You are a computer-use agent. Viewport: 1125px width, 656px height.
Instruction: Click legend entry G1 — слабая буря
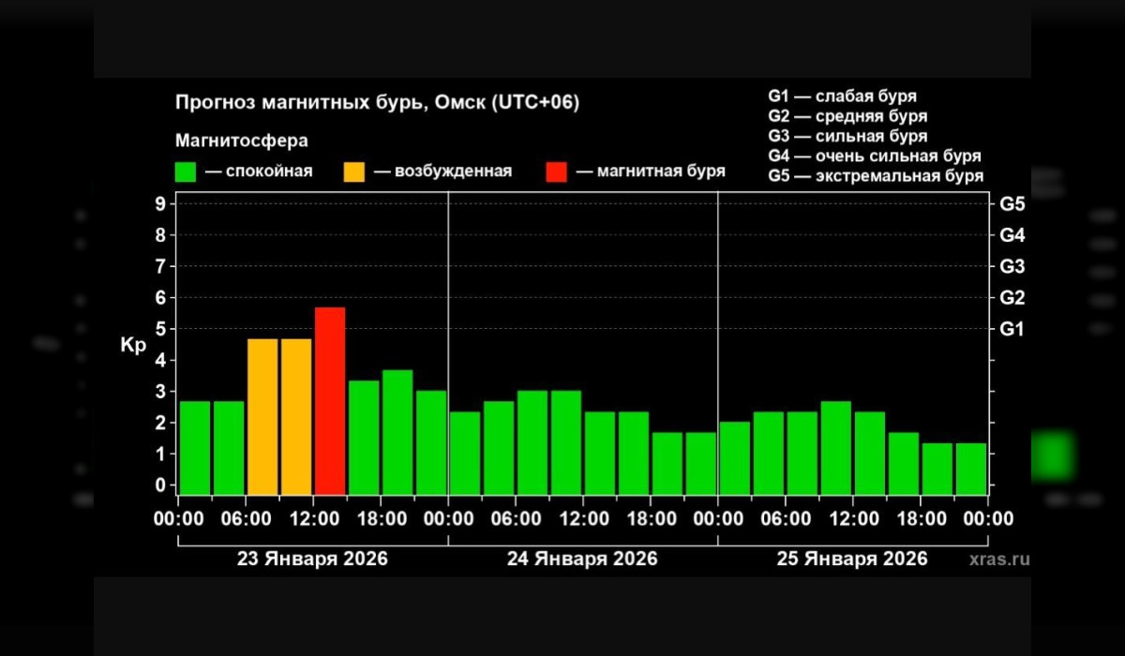(842, 97)
